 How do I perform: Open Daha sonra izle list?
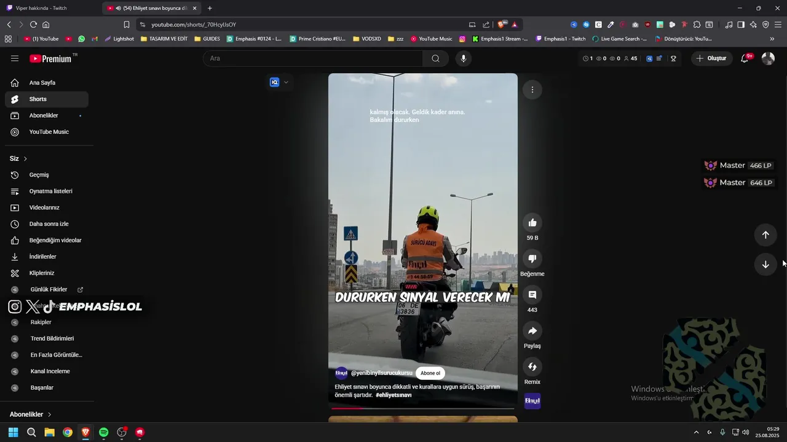47,224
